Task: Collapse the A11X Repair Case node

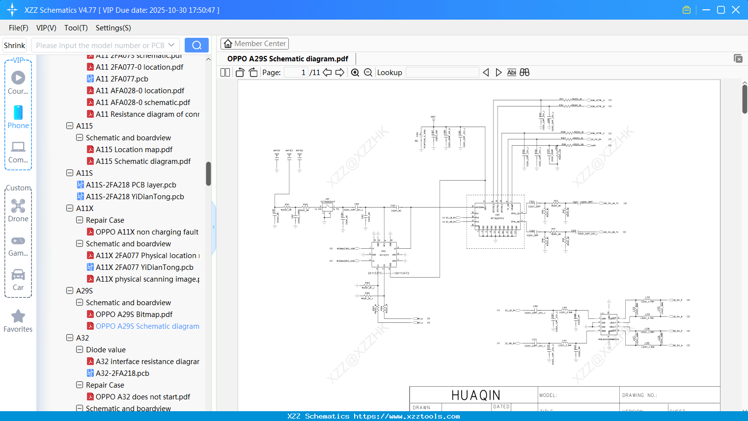Action: tap(79, 220)
